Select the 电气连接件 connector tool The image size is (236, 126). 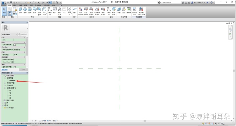tap(81, 11)
